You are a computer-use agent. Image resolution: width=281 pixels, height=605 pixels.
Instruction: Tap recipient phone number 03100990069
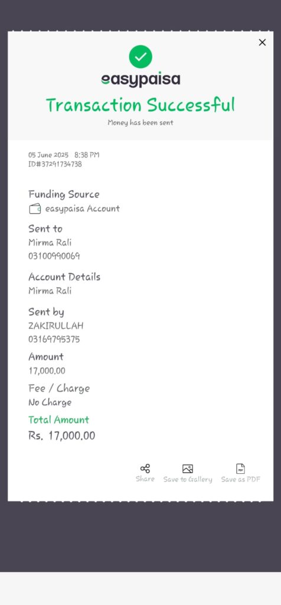(x=54, y=256)
